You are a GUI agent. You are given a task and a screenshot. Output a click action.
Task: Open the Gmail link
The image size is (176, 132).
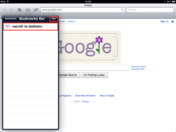(x=62, y=21)
